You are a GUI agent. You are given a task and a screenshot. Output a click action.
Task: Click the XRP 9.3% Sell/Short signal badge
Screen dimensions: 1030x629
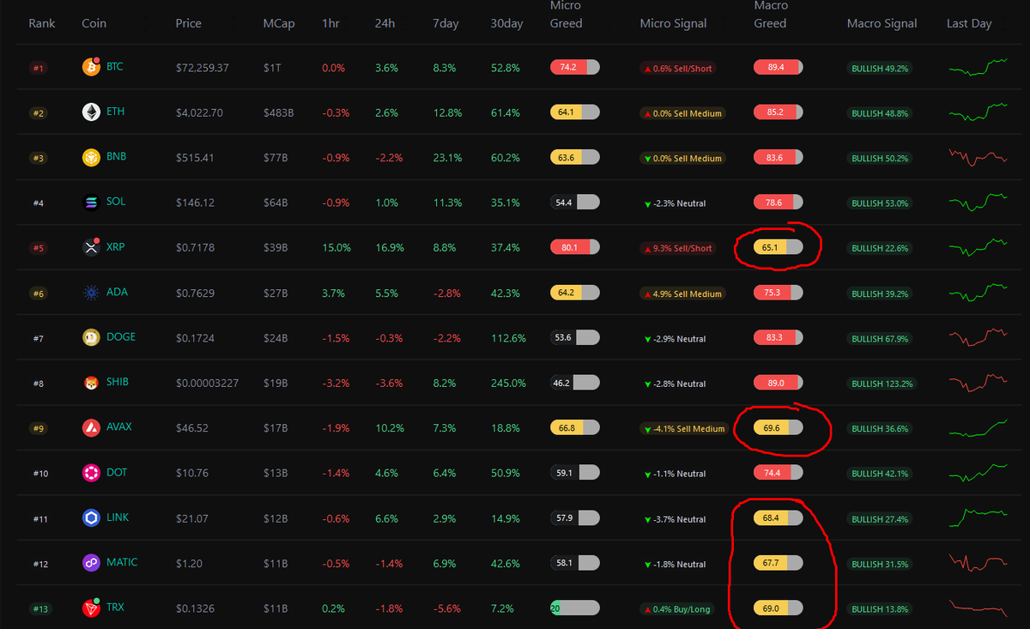tap(678, 248)
